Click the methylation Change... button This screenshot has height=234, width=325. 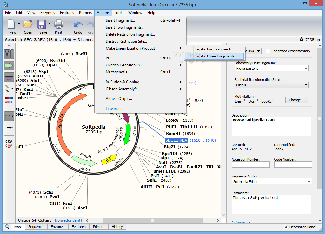297,100
